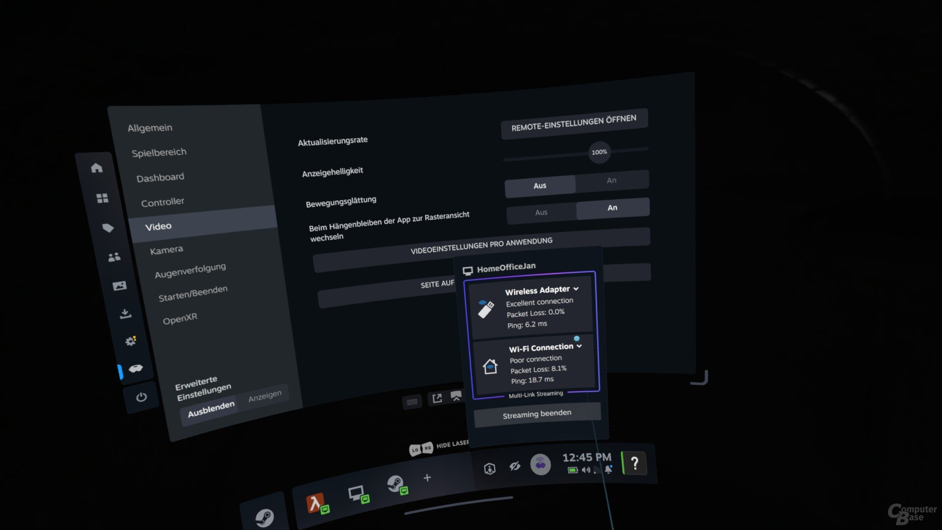This screenshot has width=942, height=530.
Task: Open the Steam app icon in dock
Action: tap(396, 485)
